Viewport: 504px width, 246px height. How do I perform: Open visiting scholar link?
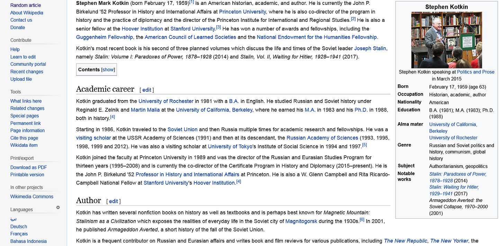(93, 138)
